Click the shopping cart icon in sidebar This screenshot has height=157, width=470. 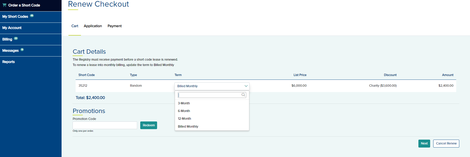(4, 5)
